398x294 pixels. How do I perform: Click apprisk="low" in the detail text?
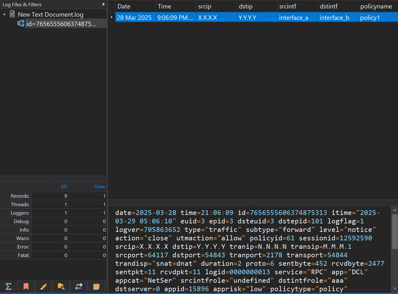pos(239,289)
